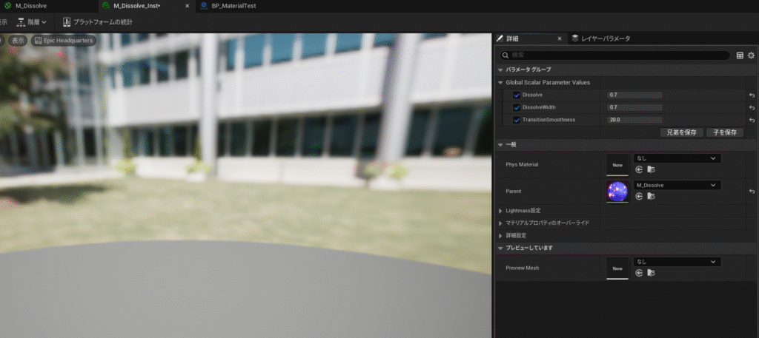The height and width of the screenshot is (338, 759).
Task: Collapse the パラメータ グループ section
Action: point(500,70)
